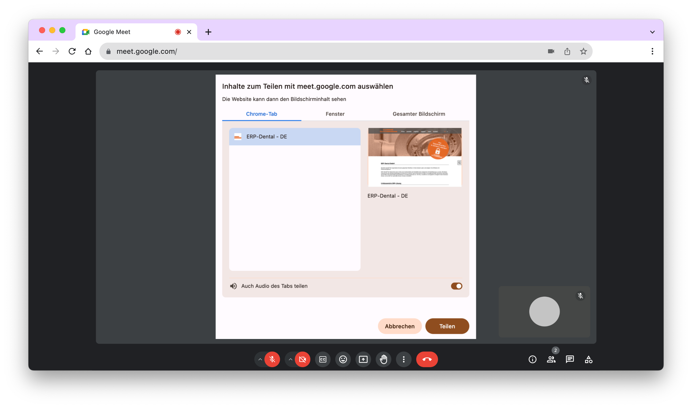
Task: Click the recording indicator on the tab
Action: click(178, 32)
